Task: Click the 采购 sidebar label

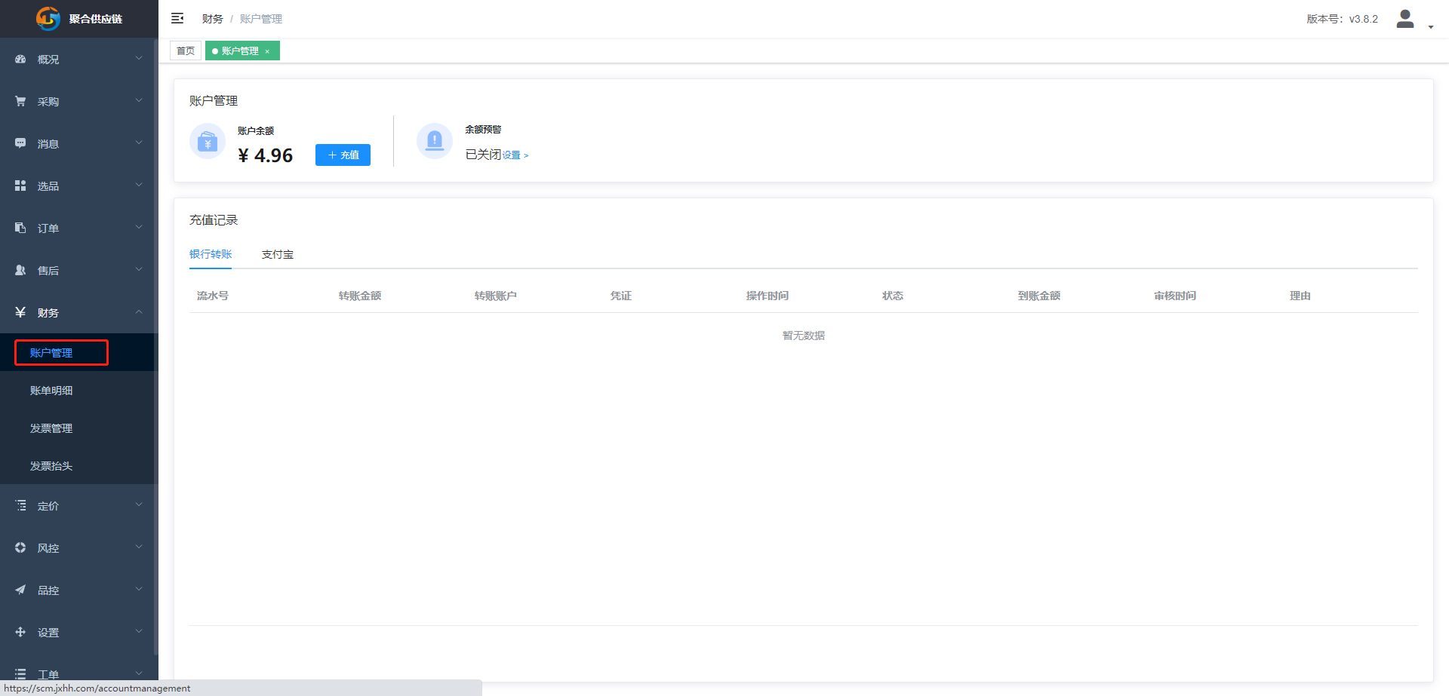Action: (48, 102)
